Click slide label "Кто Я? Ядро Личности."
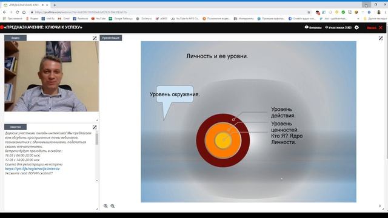This screenshot has height=218, width=388. (287, 139)
